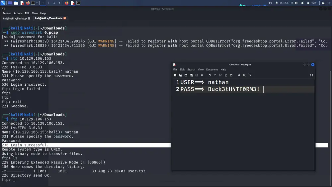This screenshot has width=332, height=187.
Task: Open the Actions menu in terminal
Action: click(18, 13)
